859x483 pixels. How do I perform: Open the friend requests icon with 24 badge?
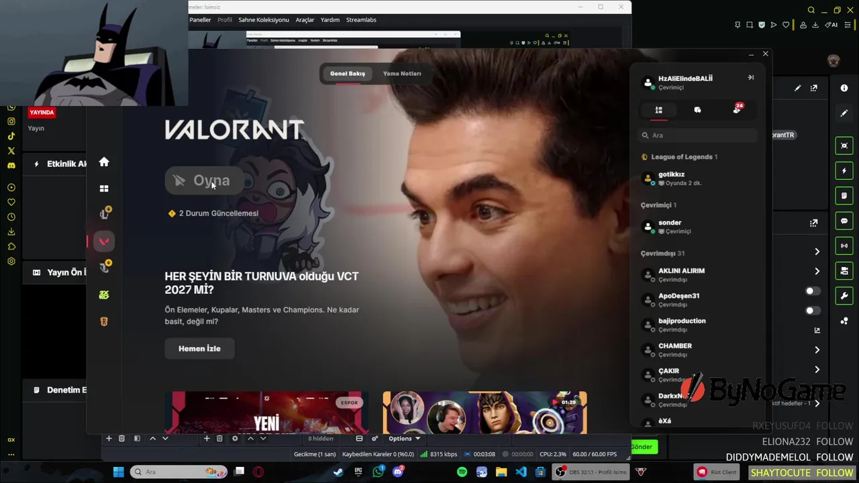(737, 109)
